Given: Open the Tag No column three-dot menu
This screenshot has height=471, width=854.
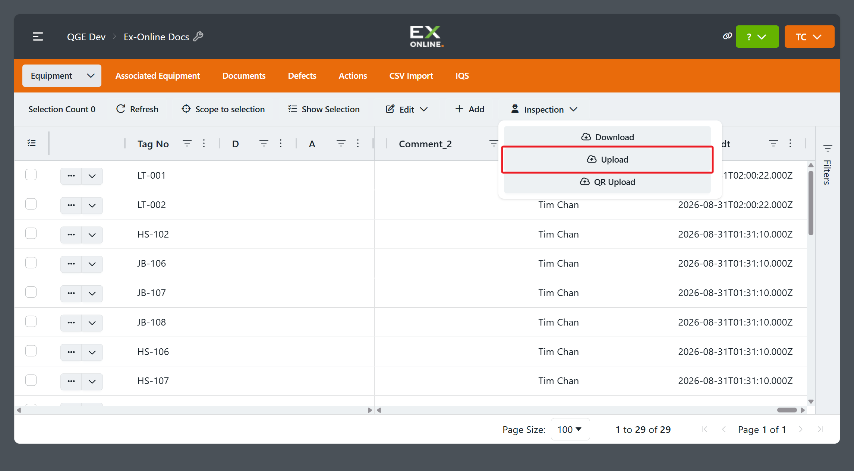Looking at the screenshot, I should [x=204, y=144].
